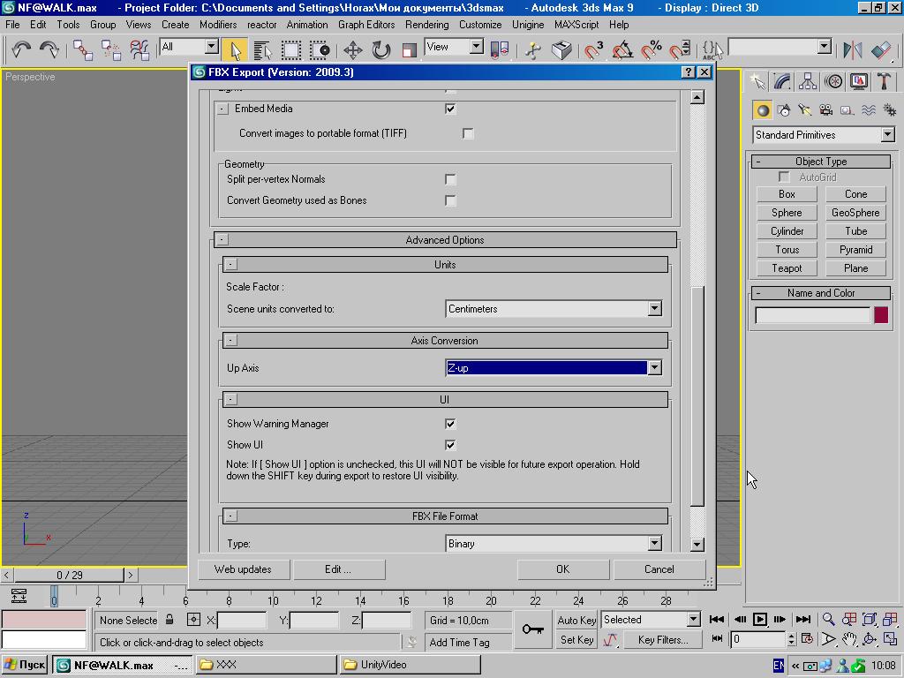
Task: Open Select by Name list tool
Action: click(262, 50)
